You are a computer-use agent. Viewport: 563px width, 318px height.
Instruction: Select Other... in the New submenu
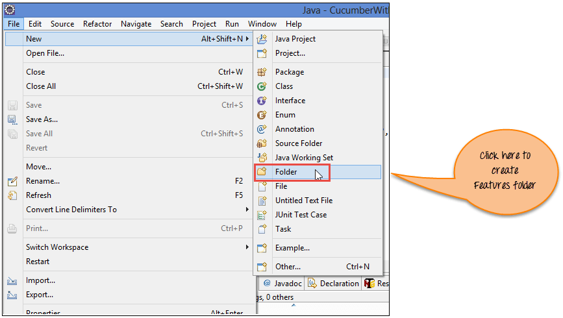pos(288,266)
